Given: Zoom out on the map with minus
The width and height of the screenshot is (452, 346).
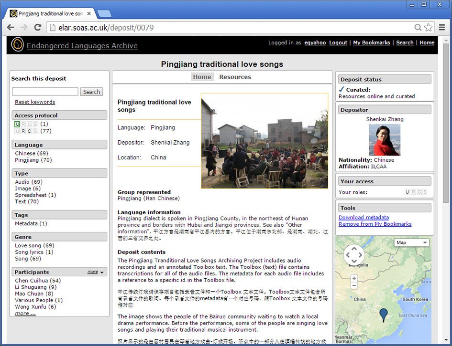Looking at the screenshot, I should coord(354,285).
